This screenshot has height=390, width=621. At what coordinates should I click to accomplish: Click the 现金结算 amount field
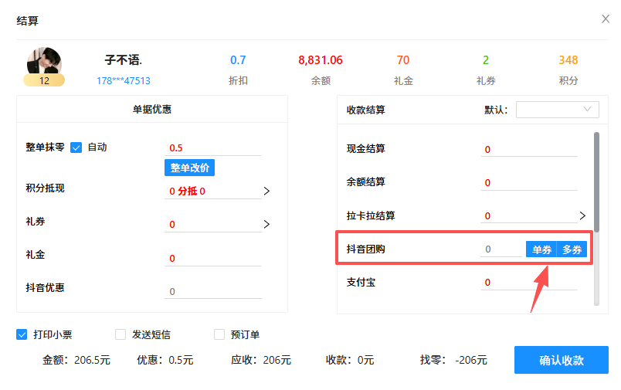529,150
